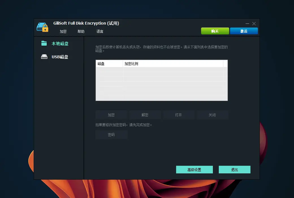Select 本地磁盘 in the sidebar
The image size is (294, 198).
click(60, 44)
